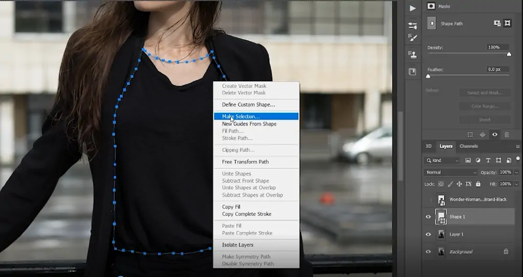Select the Background layer thumbnail

point(441,251)
